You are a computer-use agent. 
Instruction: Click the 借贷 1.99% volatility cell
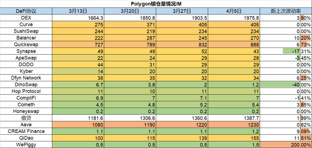tap(286, 118)
